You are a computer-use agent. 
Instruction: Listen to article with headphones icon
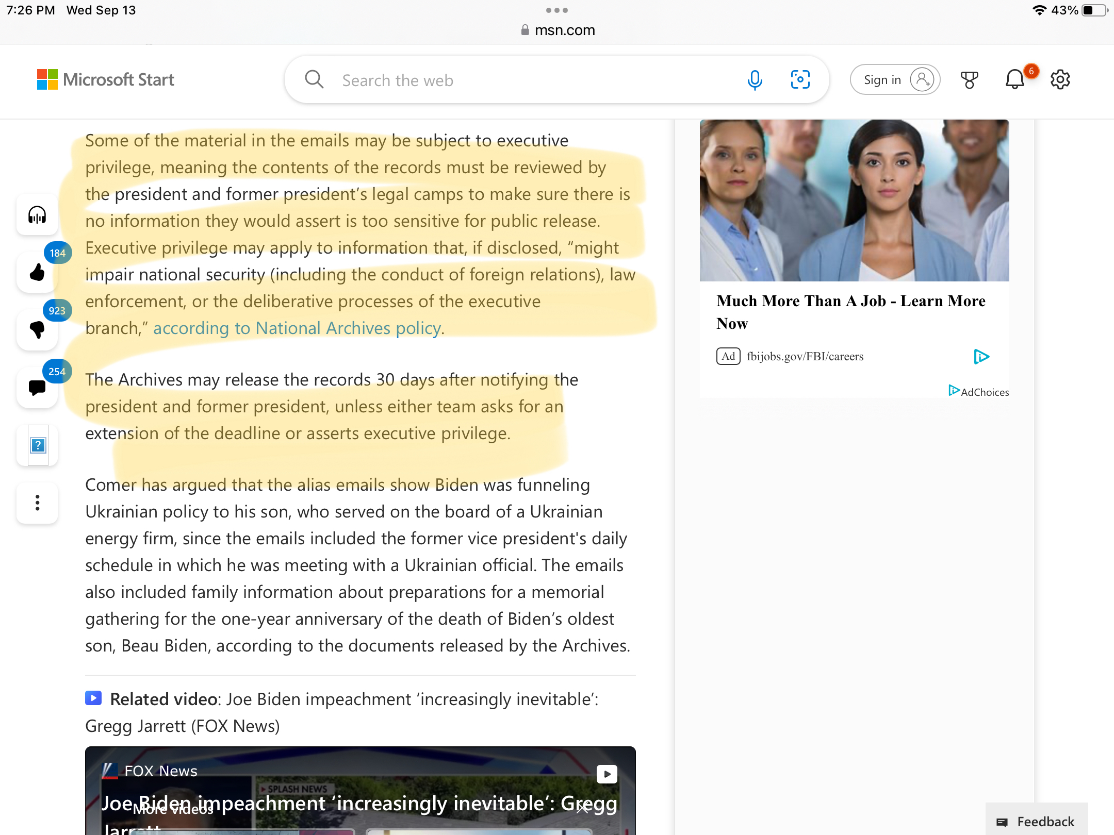[37, 215]
